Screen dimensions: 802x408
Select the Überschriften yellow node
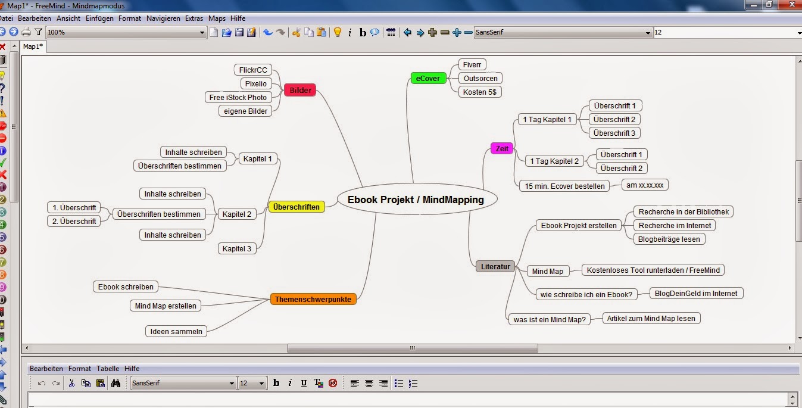pos(297,207)
